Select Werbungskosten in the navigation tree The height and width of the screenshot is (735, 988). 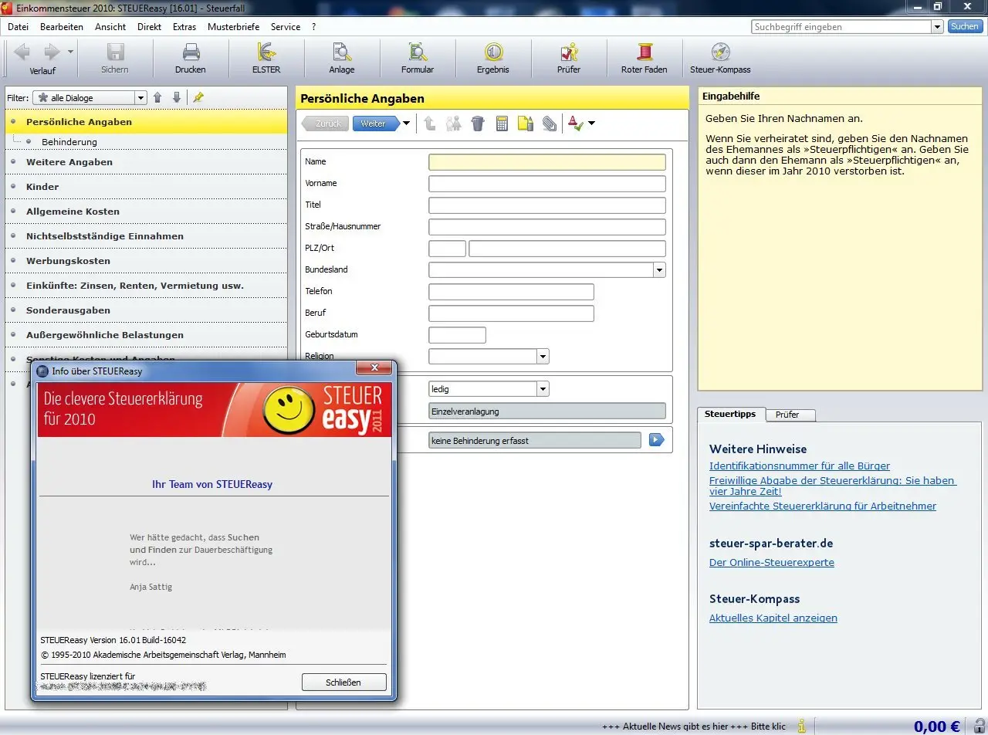click(68, 261)
